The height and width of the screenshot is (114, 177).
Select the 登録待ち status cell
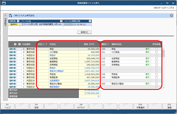(14, 24)
